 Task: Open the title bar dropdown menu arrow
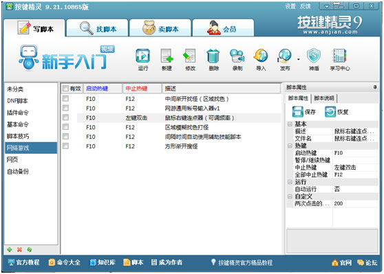tap(326, 6)
